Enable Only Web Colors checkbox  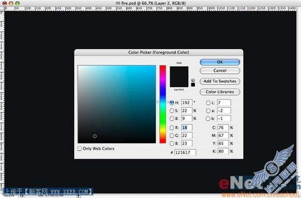pyautogui.click(x=79, y=149)
